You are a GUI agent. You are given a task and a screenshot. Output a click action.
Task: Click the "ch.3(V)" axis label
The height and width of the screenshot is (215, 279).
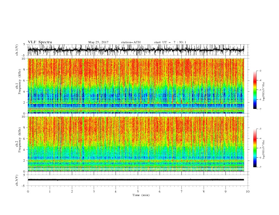17,180
